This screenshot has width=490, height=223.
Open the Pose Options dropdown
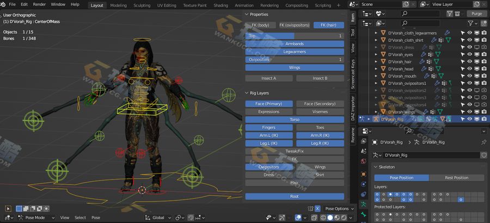pos(339,209)
